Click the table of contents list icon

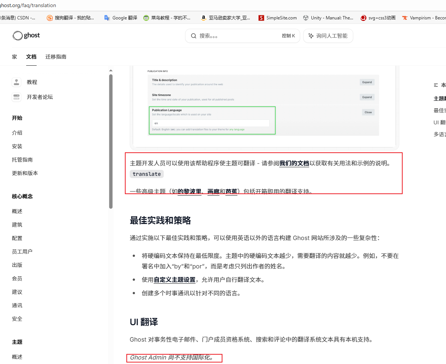436,85
